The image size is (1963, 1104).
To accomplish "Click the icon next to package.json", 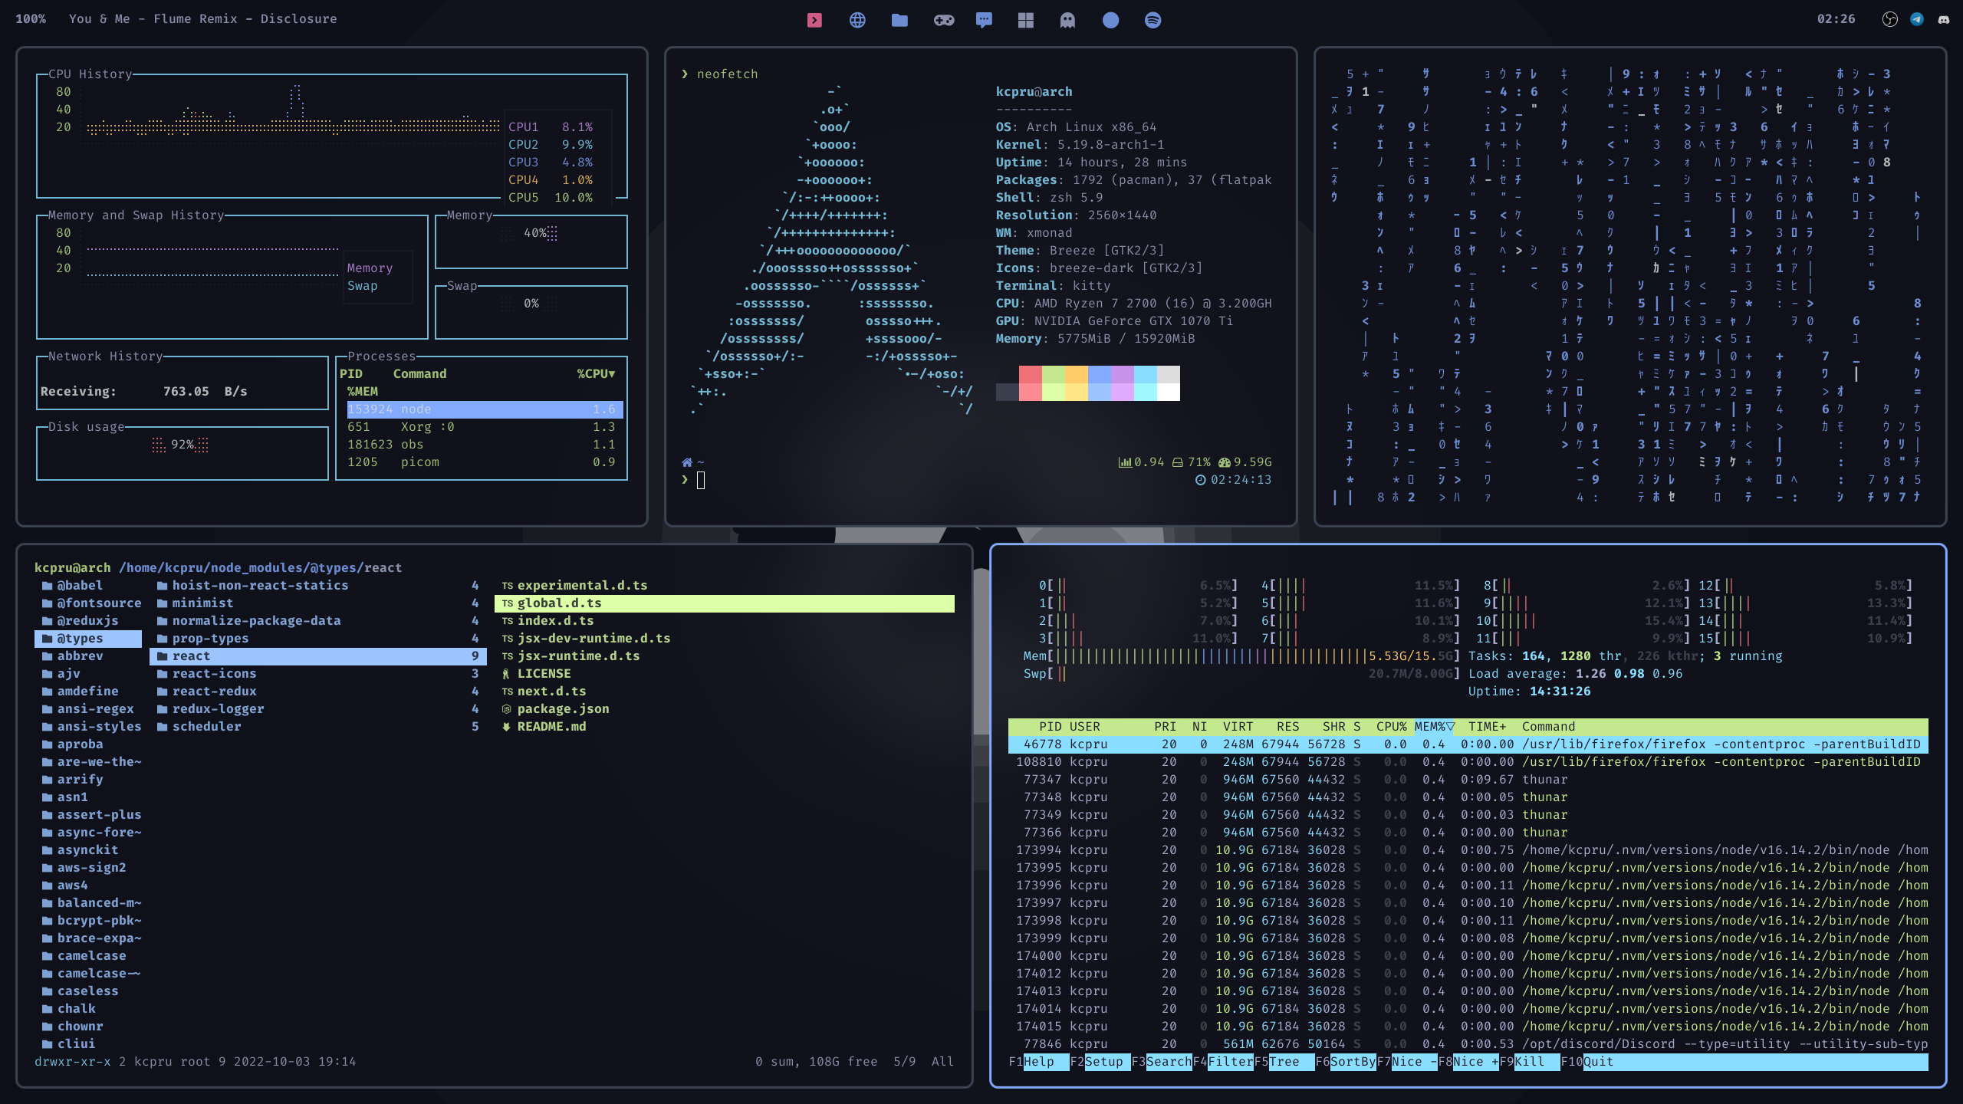I will 506,709.
